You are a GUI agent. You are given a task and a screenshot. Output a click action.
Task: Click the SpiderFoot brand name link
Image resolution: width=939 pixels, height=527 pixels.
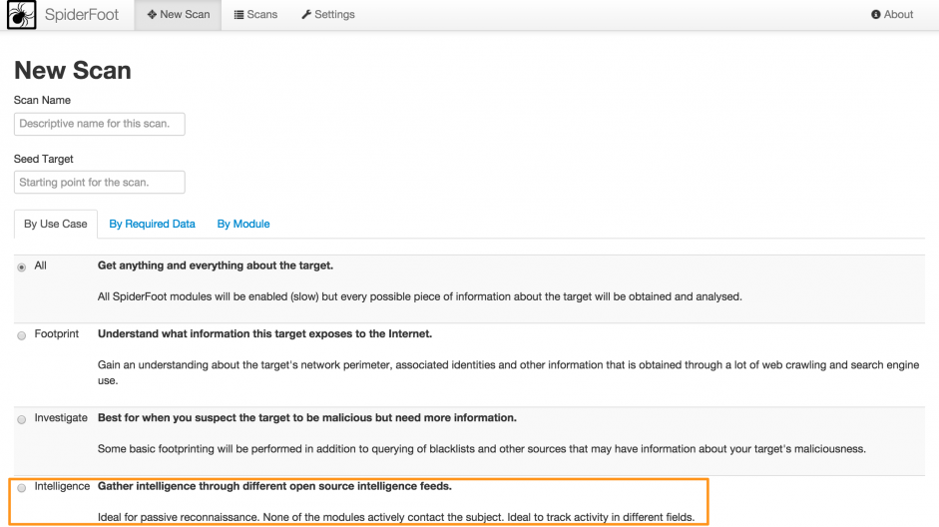(82, 15)
